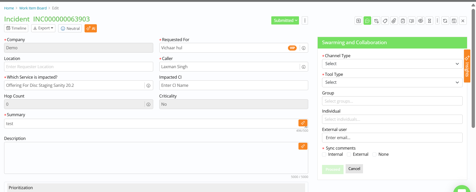Screen dimensions: 476x192
Task: Open the Select groups multi-select field
Action: [392, 101]
